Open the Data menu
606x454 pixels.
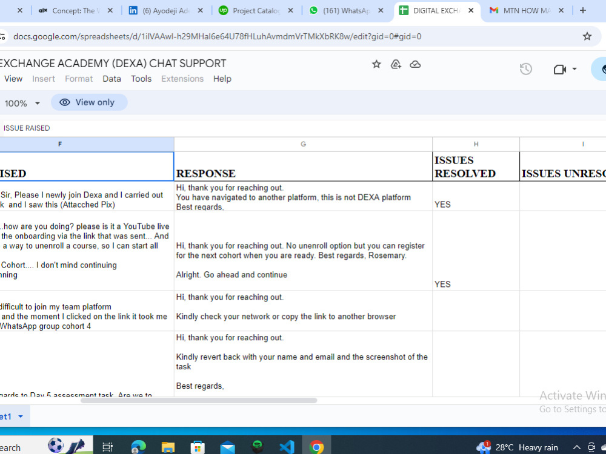[x=112, y=79]
